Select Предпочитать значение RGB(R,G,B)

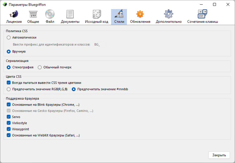[8, 89]
